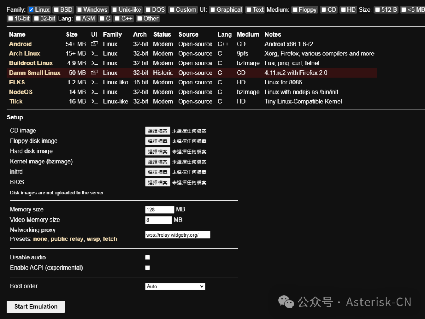Open the Buildroot Linux link
The height and width of the screenshot is (319, 425).
(31, 63)
